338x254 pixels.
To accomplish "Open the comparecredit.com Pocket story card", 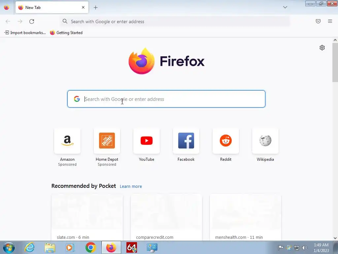I will pos(166,217).
